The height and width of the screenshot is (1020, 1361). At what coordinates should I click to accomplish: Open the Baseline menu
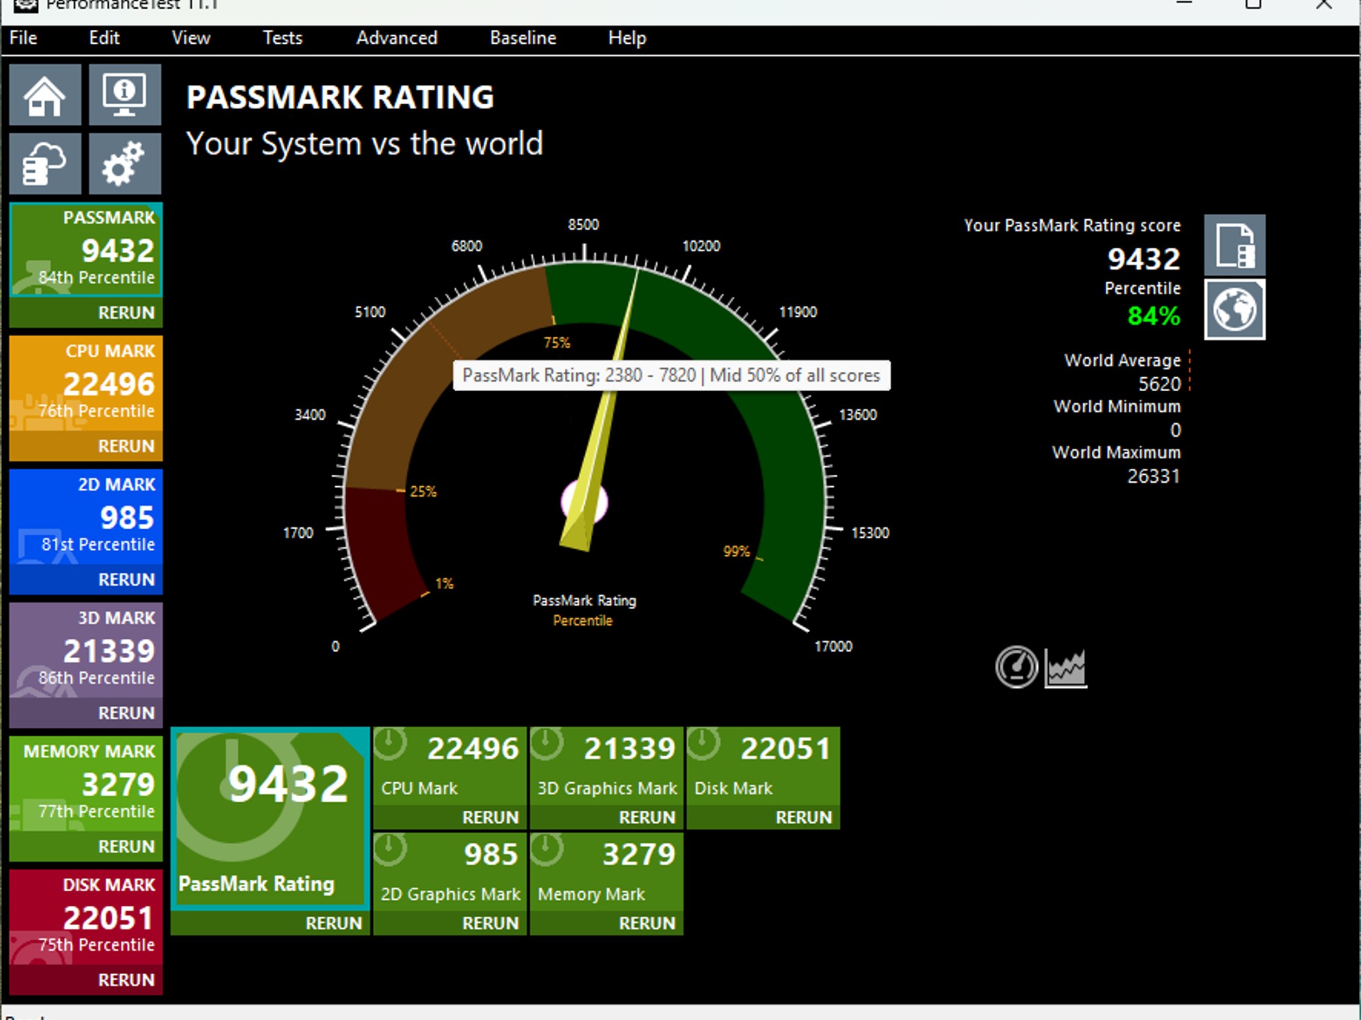click(523, 38)
